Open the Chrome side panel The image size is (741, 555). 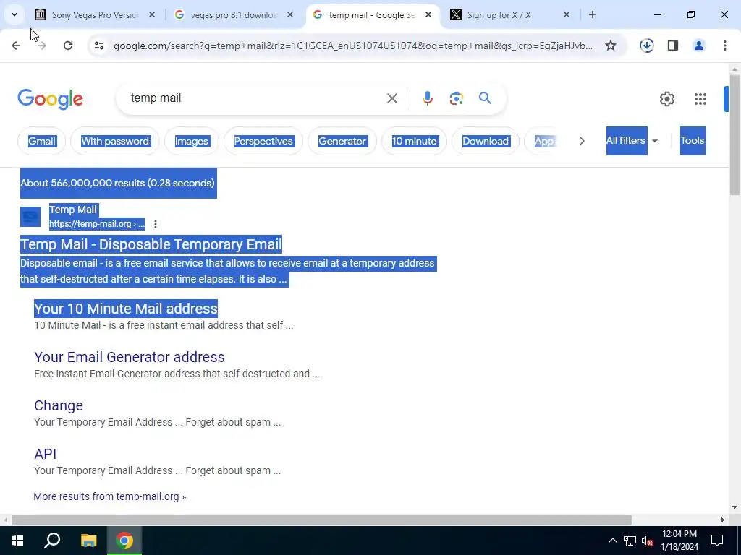[673, 46]
